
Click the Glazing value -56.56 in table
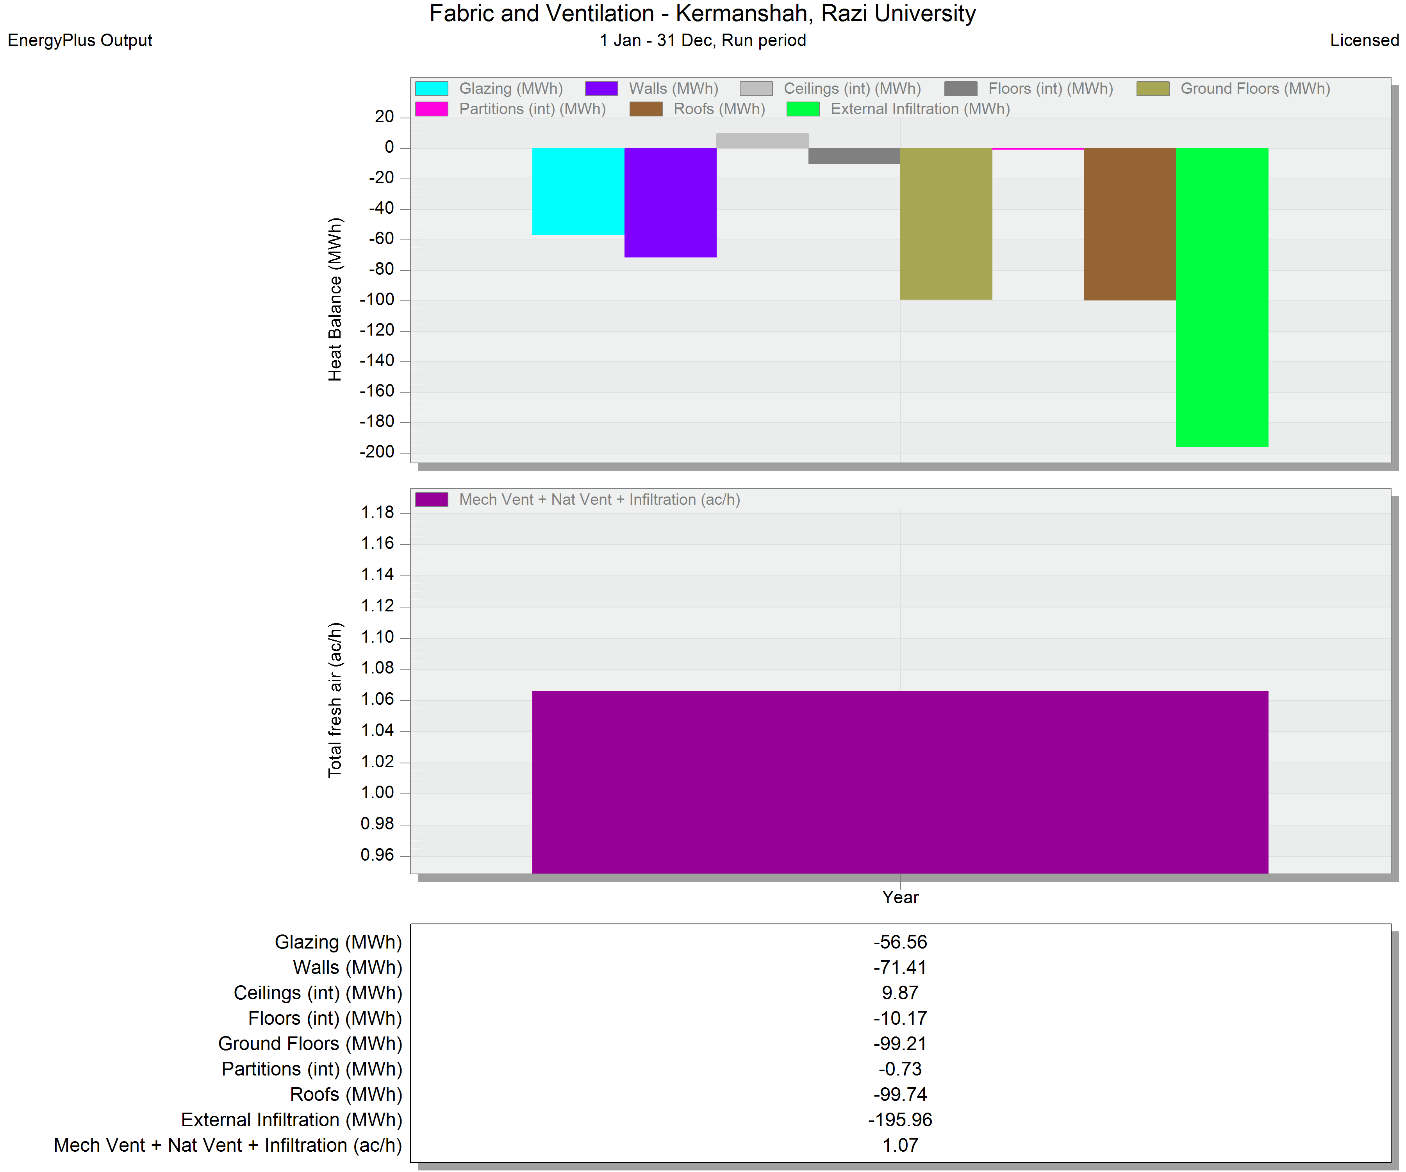pyautogui.click(x=901, y=942)
